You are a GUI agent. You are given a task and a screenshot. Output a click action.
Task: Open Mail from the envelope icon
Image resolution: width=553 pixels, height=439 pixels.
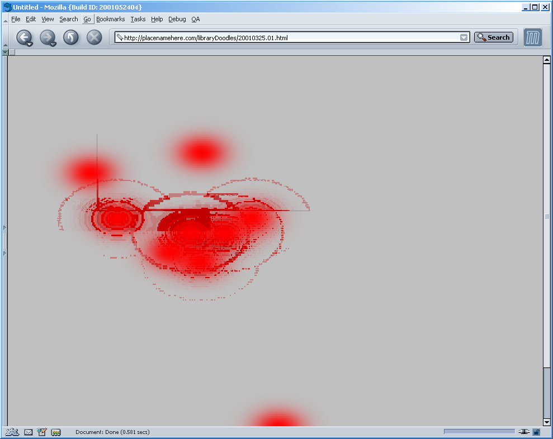pyautogui.click(x=28, y=432)
